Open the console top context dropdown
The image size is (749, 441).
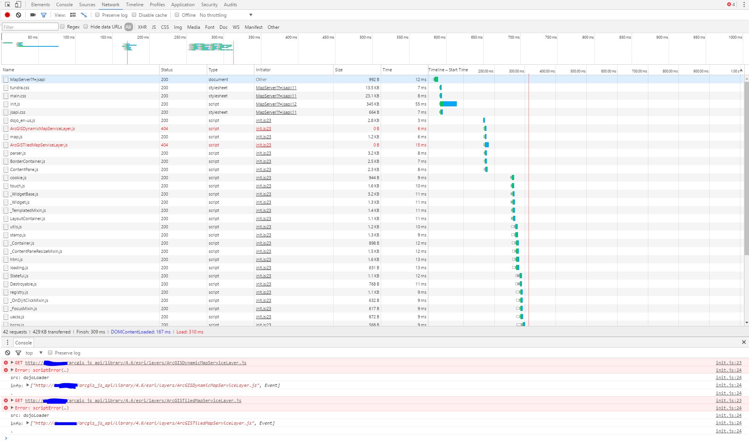[34, 353]
